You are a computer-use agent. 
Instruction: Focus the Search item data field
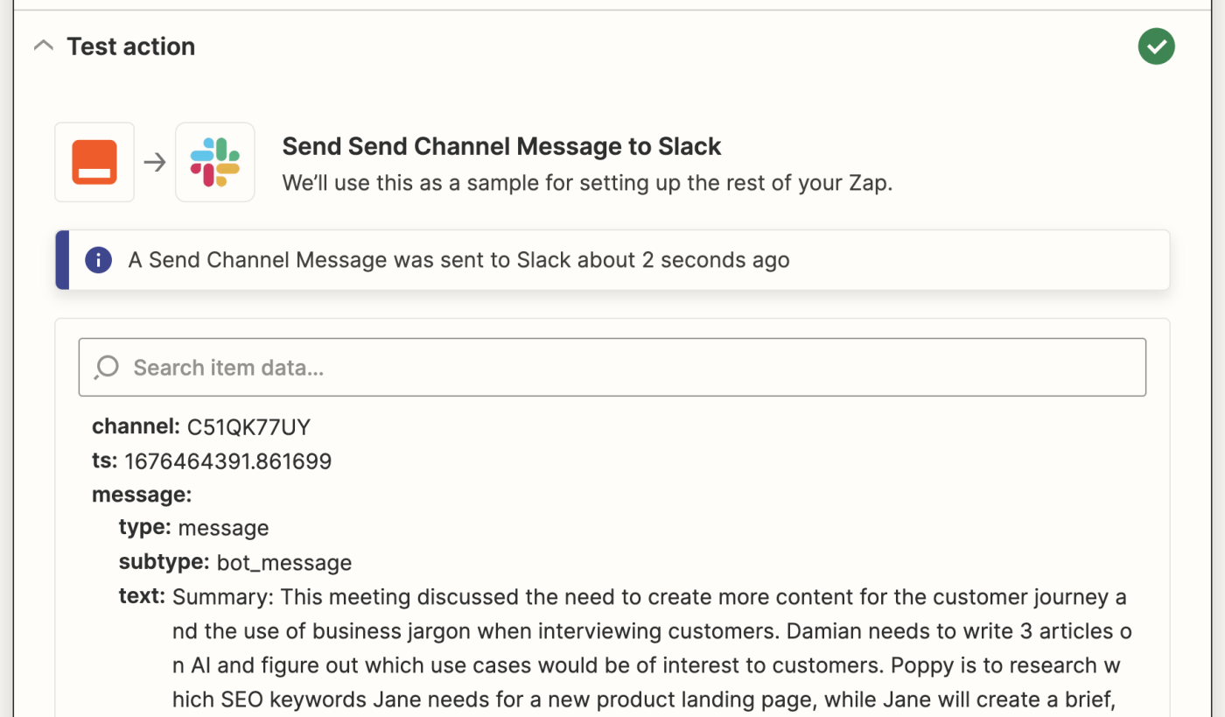[x=612, y=367]
